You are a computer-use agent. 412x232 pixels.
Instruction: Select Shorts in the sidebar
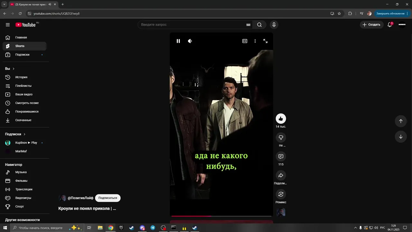pos(24,46)
